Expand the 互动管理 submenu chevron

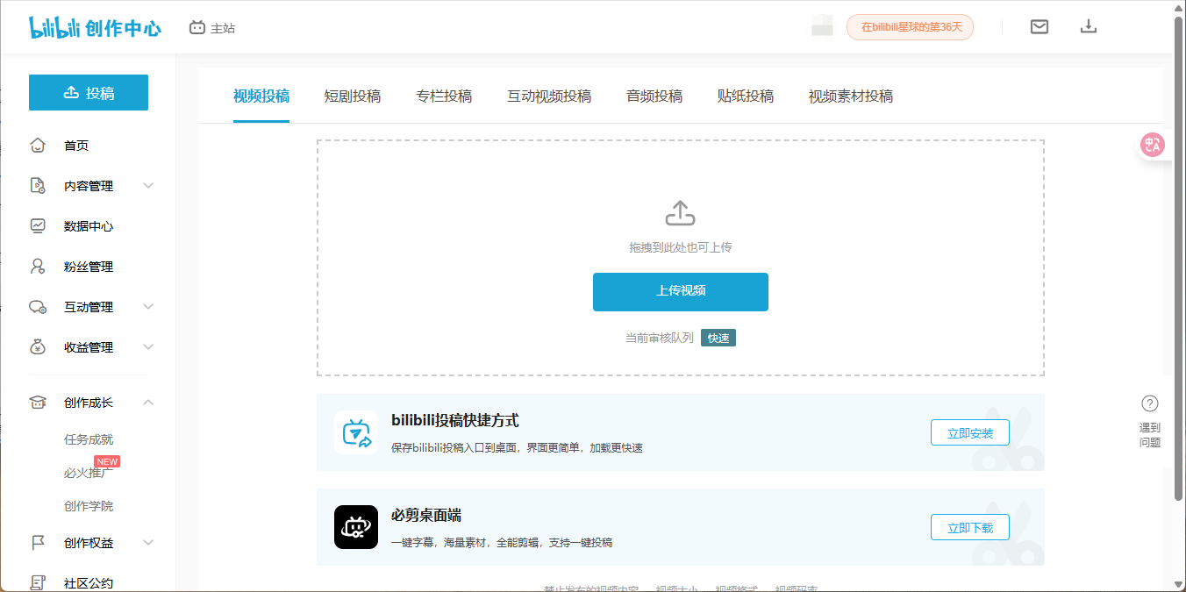click(148, 307)
